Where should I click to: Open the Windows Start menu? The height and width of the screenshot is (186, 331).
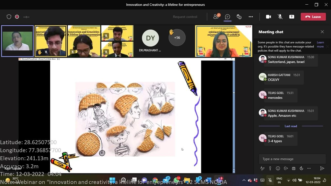112,180
